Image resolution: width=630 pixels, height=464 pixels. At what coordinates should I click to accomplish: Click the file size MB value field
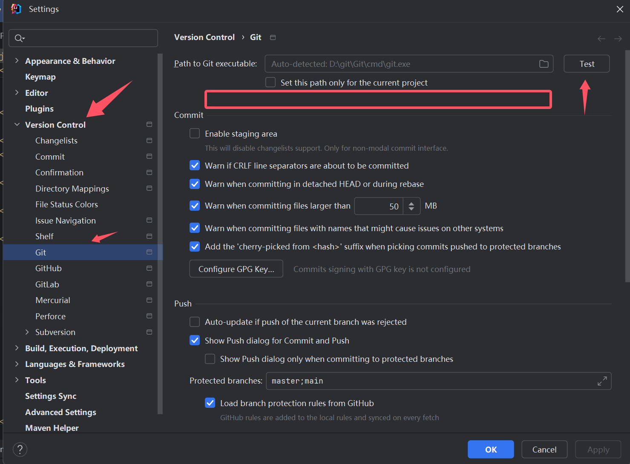(379, 206)
